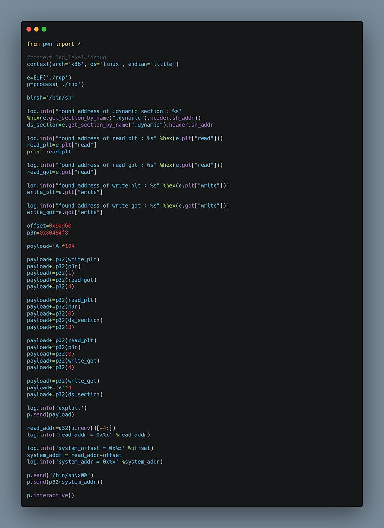Click the payload+='A'*4 line
The image size is (384, 528).
click(x=49, y=387)
